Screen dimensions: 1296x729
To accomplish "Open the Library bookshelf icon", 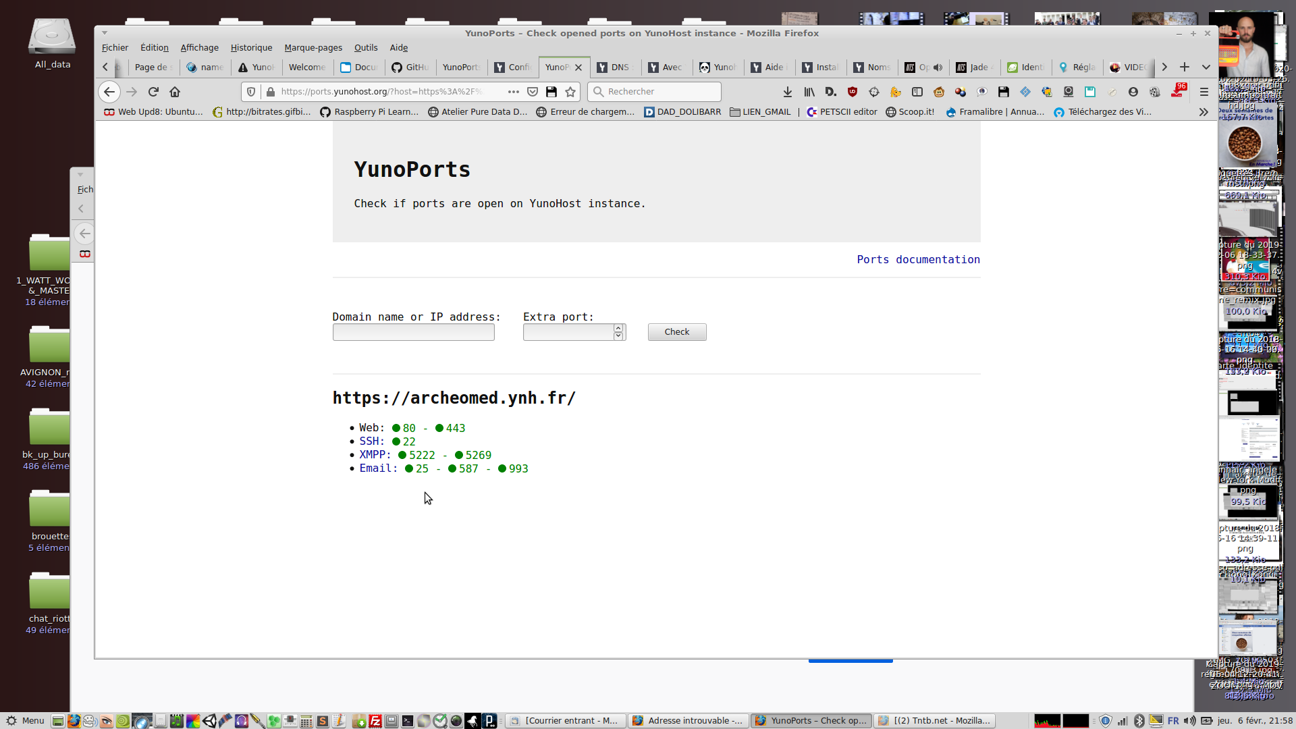I will pos(809,92).
